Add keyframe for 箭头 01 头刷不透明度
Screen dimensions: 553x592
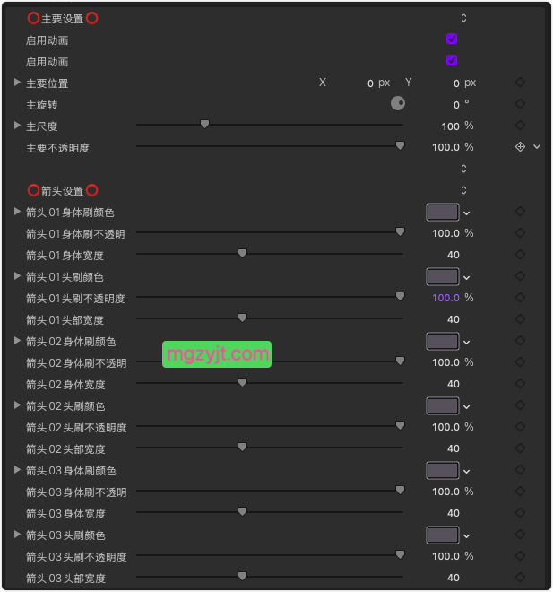[x=520, y=298]
